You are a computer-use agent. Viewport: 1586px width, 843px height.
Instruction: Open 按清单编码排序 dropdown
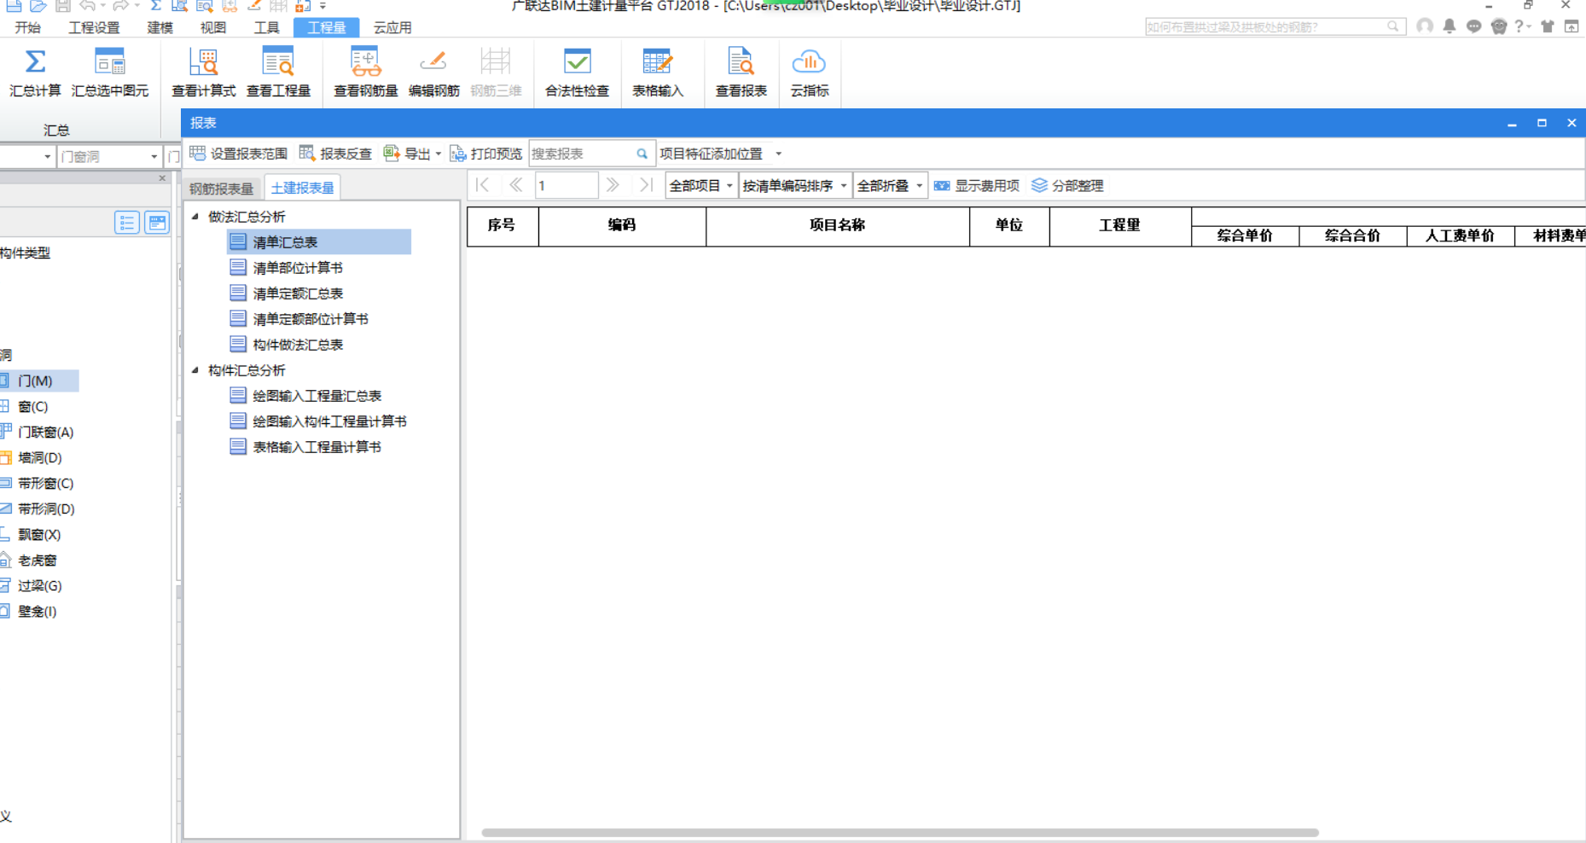(795, 185)
